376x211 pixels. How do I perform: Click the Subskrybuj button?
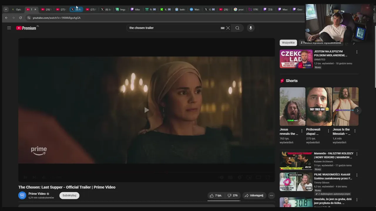(69, 195)
